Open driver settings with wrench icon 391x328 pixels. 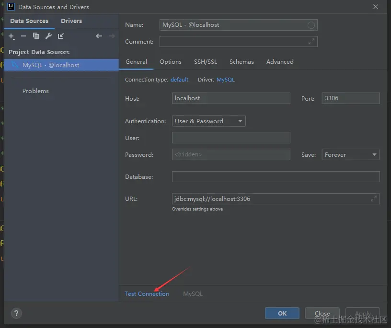point(48,36)
